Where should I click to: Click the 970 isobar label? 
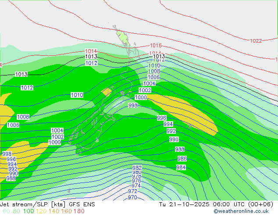(x=132, y=197)
